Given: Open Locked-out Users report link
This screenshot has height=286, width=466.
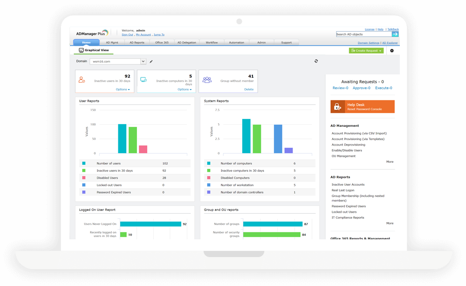Looking at the screenshot, I should [x=344, y=212].
